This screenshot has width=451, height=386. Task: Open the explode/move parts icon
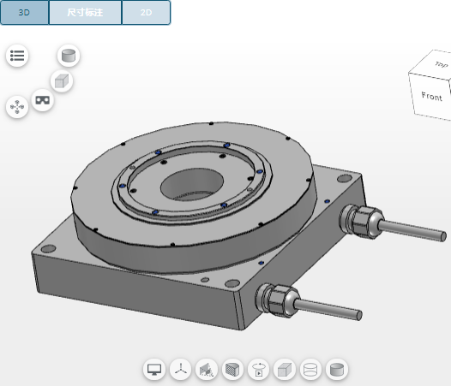pos(17,107)
